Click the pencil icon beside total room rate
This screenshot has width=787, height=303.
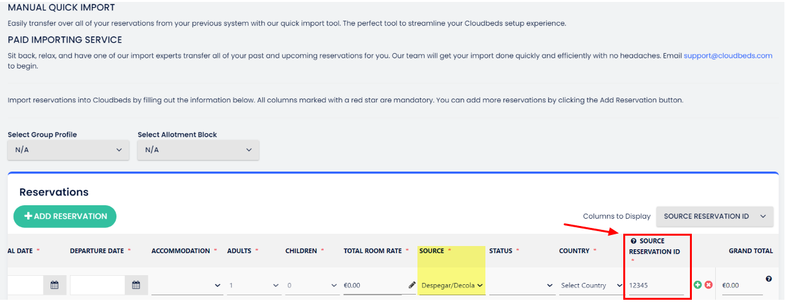click(x=412, y=285)
